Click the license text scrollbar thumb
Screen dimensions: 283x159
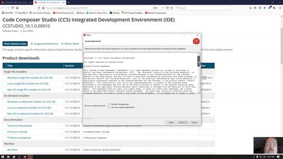pos(199,61)
